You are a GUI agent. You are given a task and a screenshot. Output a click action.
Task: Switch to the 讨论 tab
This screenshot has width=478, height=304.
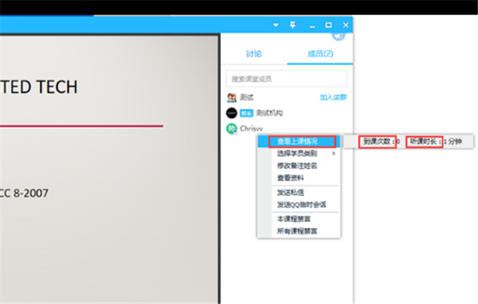tap(253, 54)
